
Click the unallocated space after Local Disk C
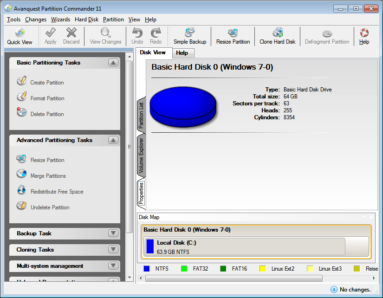[x=357, y=246]
